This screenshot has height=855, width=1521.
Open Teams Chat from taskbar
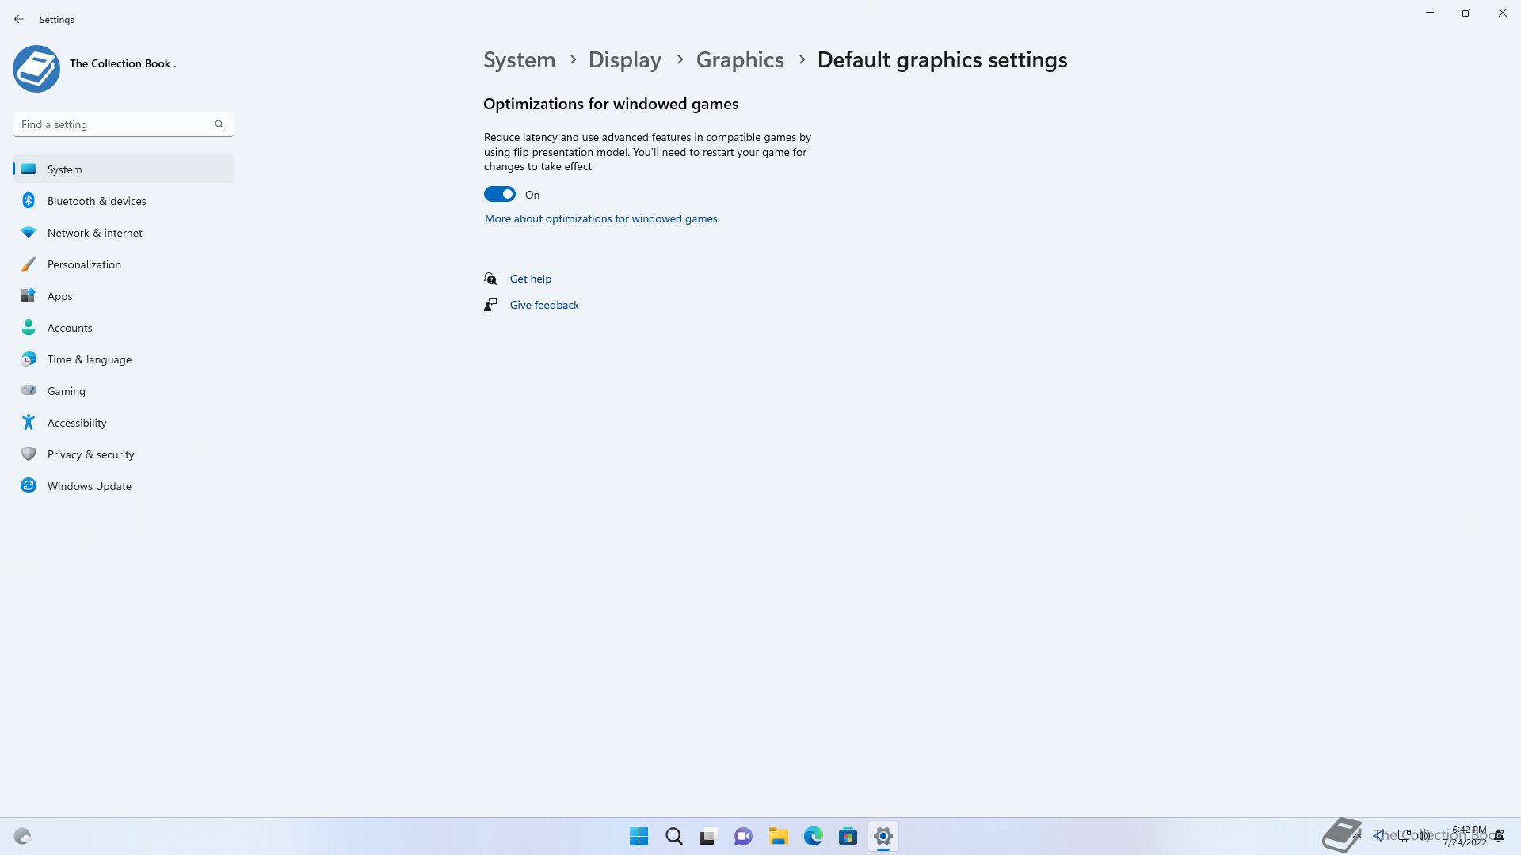(x=743, y=836)
